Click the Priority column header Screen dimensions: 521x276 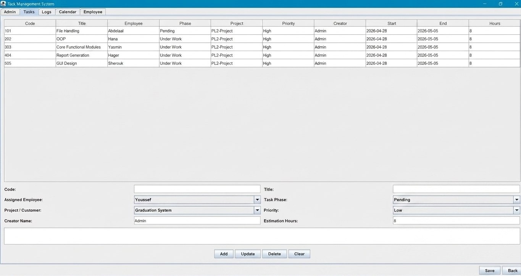point(288,23)
